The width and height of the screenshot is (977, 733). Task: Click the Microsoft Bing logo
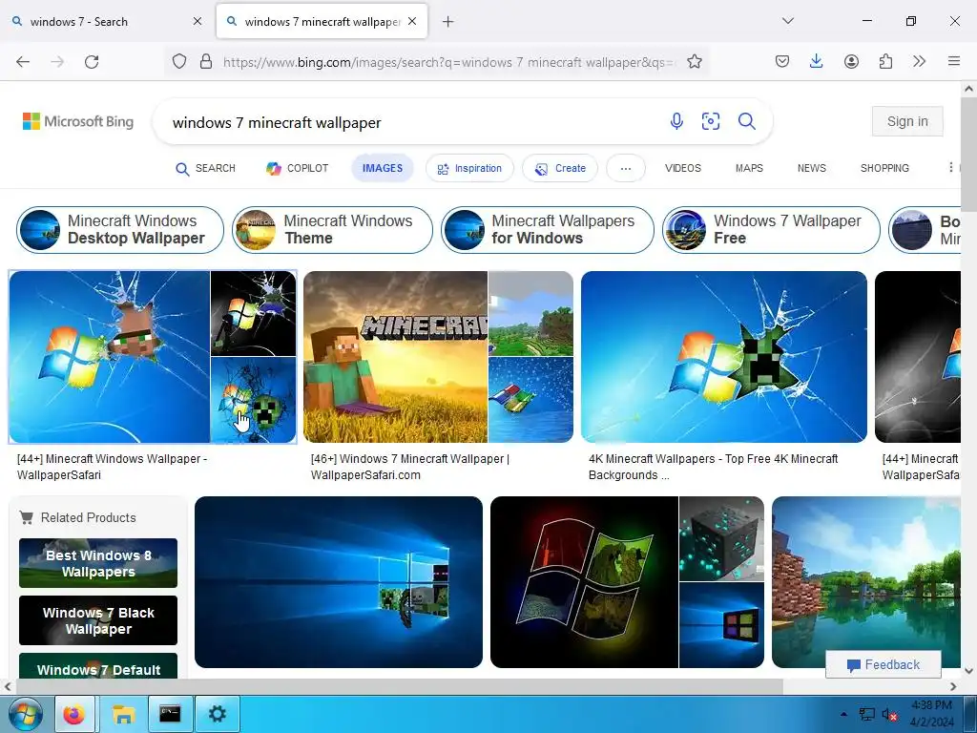[x=78, y=121]
